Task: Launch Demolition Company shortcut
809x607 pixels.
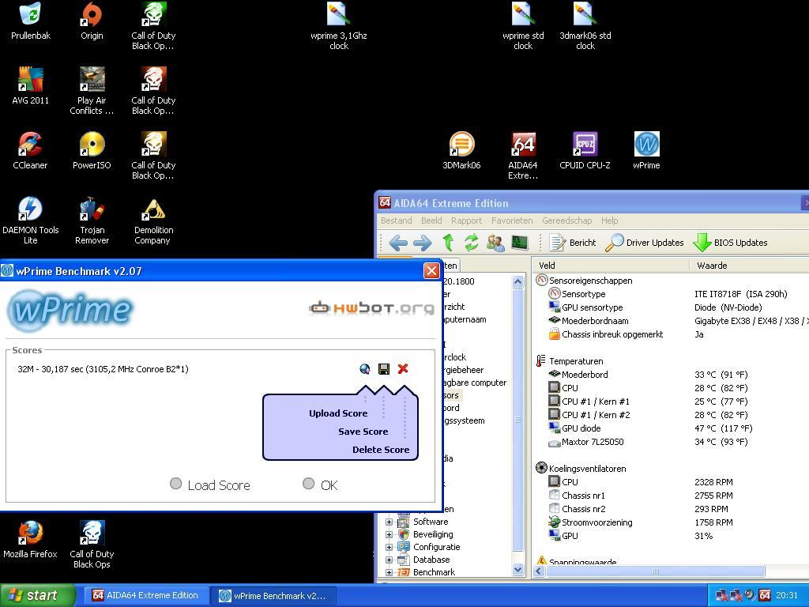Action: pos(153,221)
